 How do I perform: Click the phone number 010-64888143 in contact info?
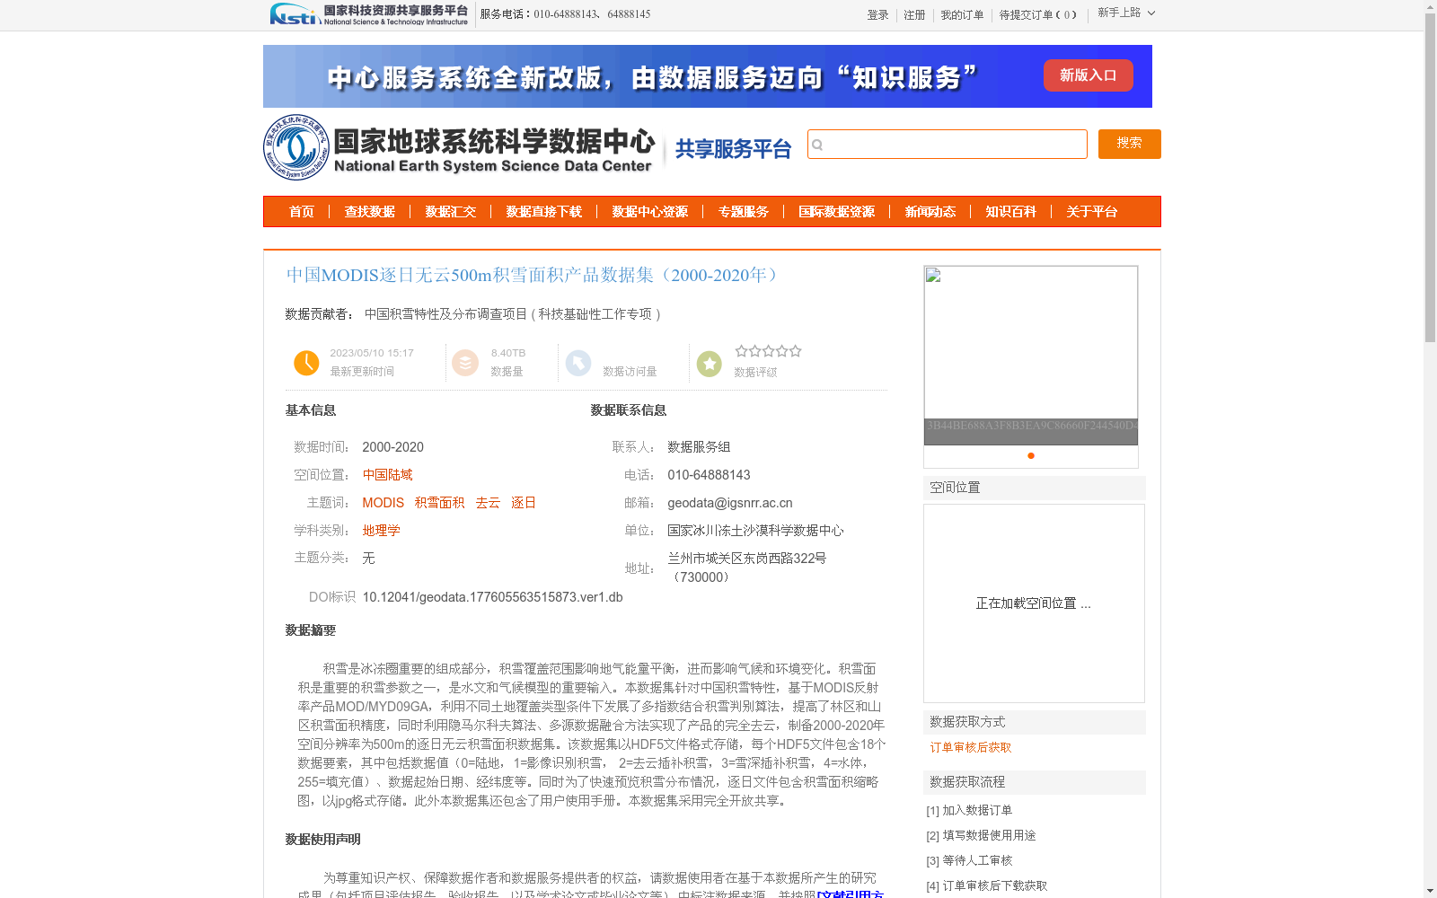pyautogui.click(x=709, y=475)
